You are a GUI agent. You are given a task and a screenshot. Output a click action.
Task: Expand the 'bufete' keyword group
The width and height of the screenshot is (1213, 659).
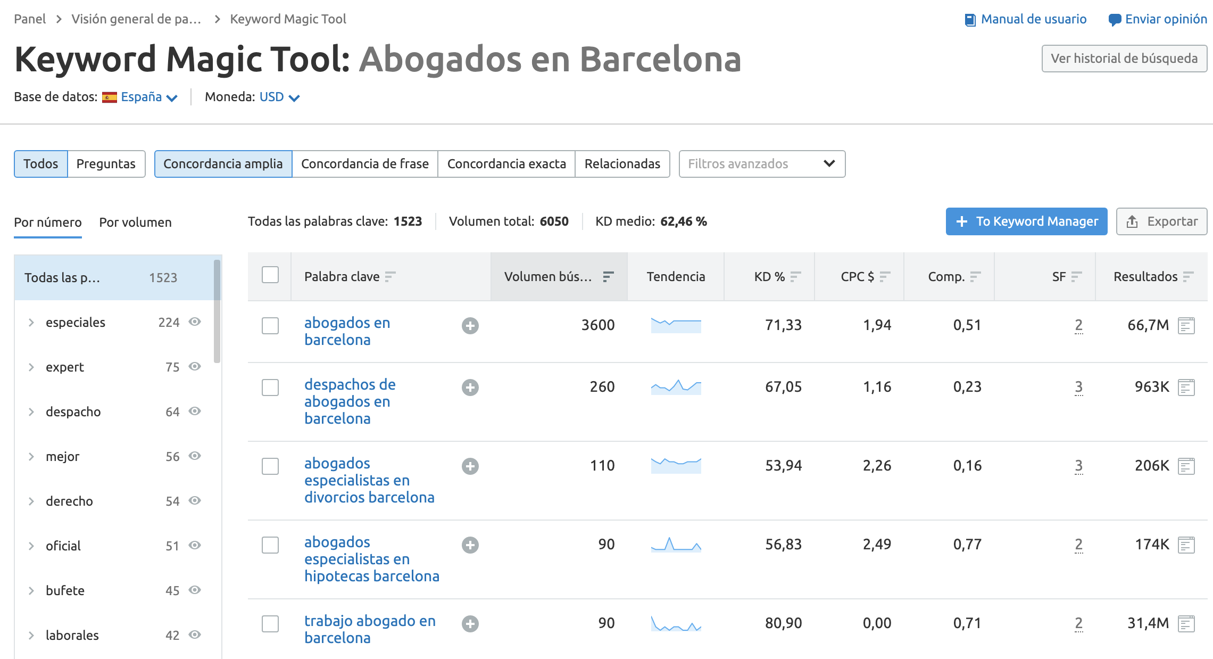pyautogui.click(x=31, y=591)
